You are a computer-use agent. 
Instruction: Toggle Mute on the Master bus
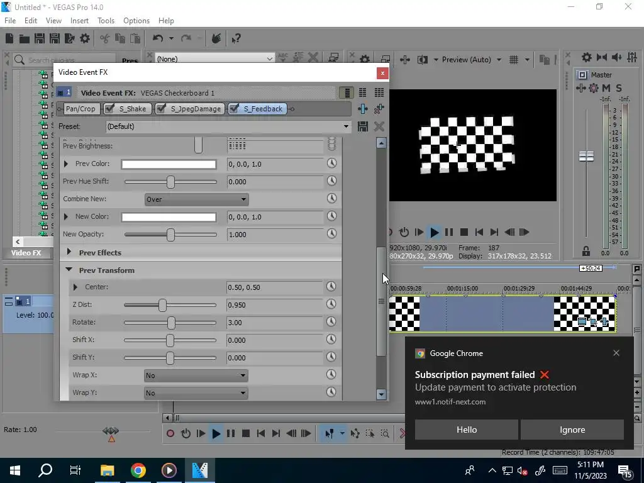[x=606, y=88]
